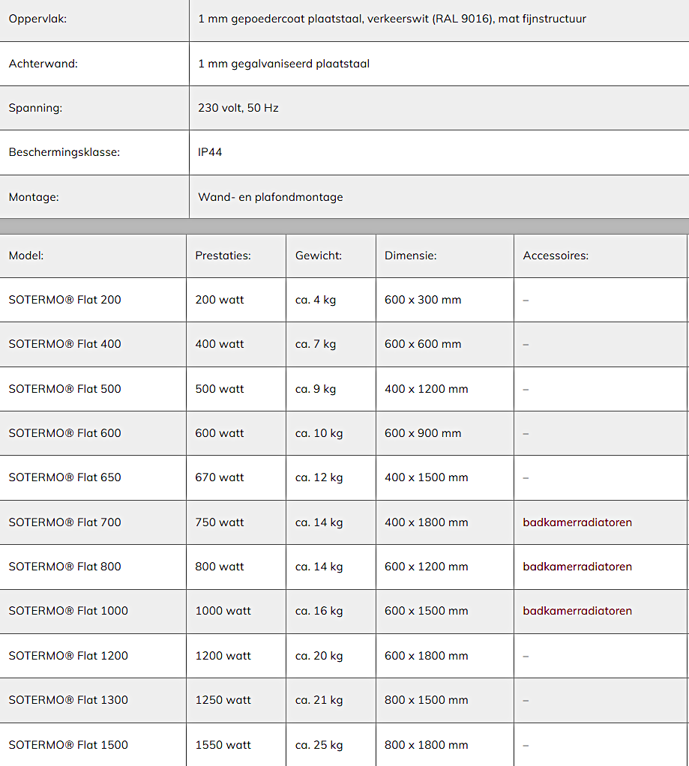Click badkamerradiatoren link in Flat 700 row

pos(577,522)
